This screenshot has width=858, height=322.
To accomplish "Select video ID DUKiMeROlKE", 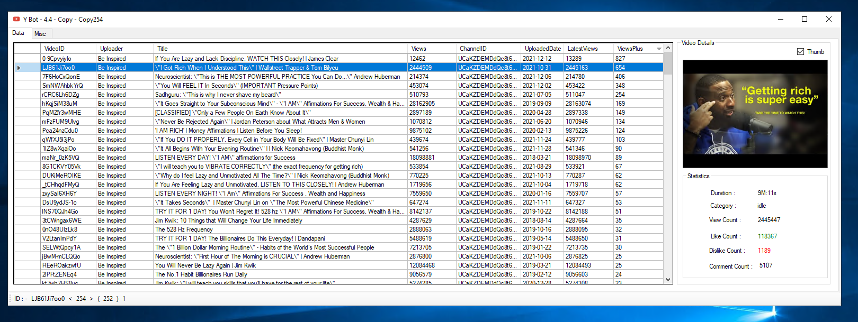I will [61, 176].
